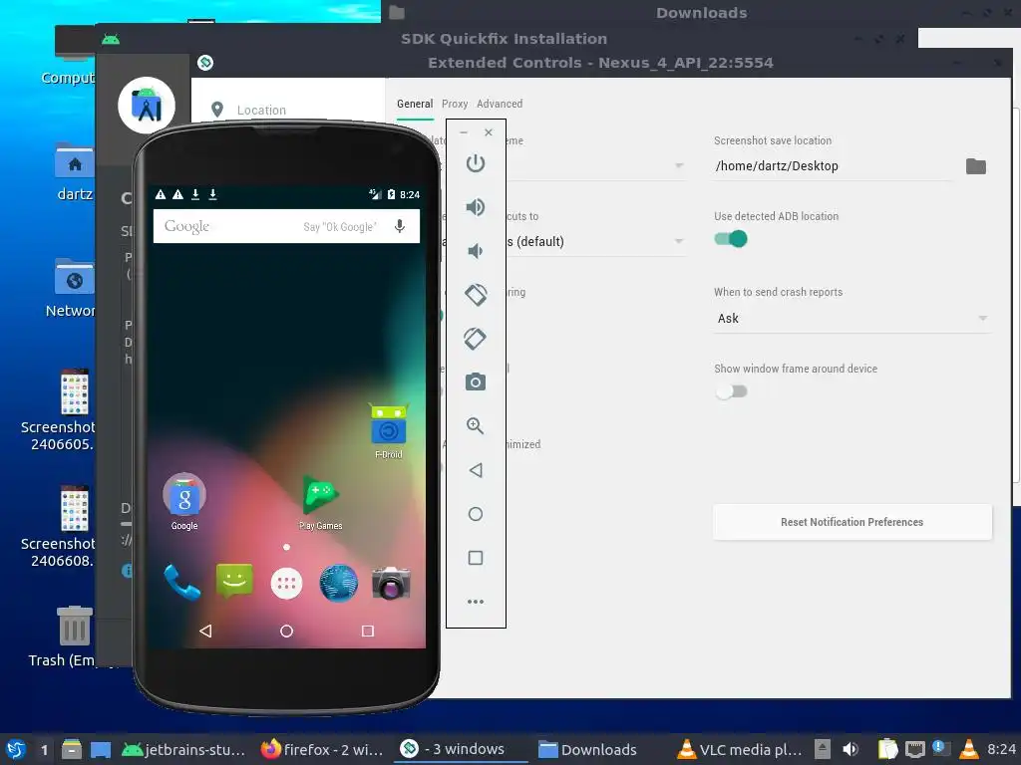Switch to the General settings tab
Screen dimensions: 1021x765
click(x=415, y=104)
